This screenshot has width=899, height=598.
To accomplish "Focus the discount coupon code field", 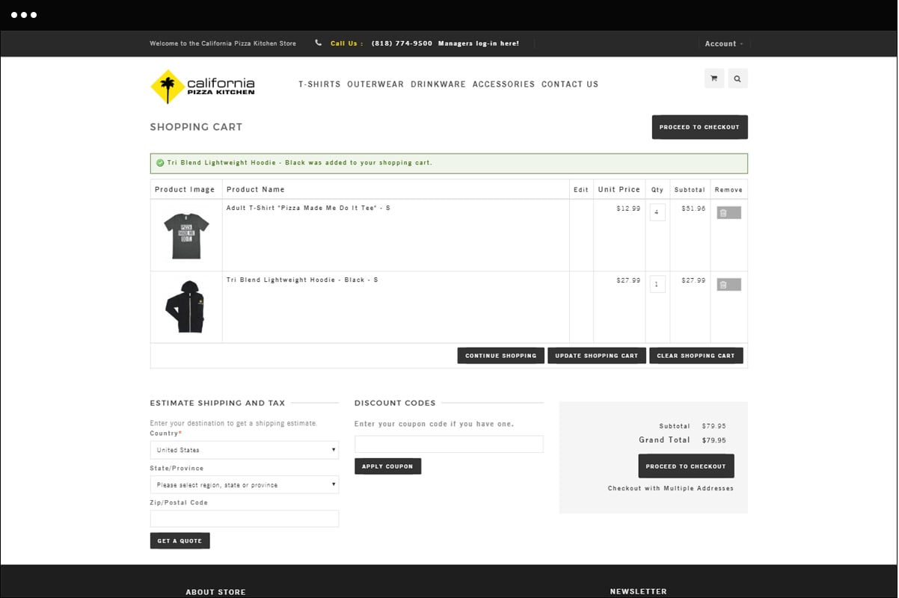I will click(x=449, y=444).
